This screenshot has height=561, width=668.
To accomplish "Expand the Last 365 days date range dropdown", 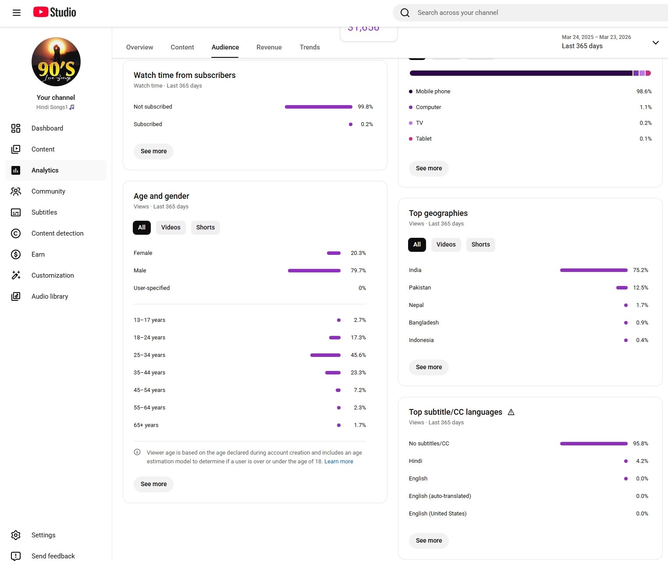I will click(x=655, y=42).
